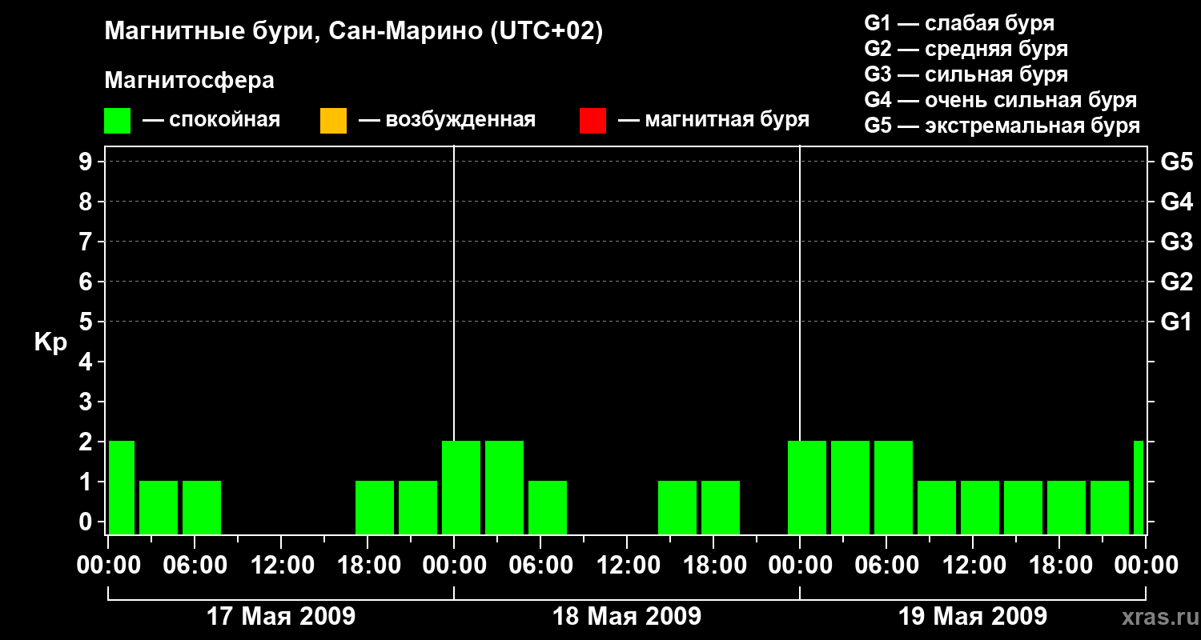Click the 'G1 — слабая буря' legend entry

(959, 22)
